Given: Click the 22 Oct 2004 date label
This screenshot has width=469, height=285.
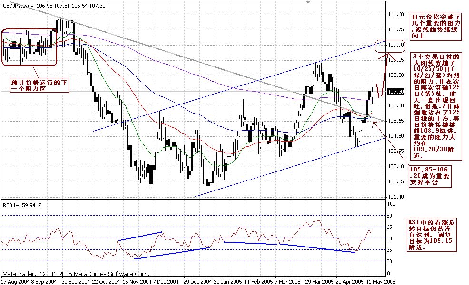Looking at the screenshot, I should pyautogui.click(x=106, y=282).
